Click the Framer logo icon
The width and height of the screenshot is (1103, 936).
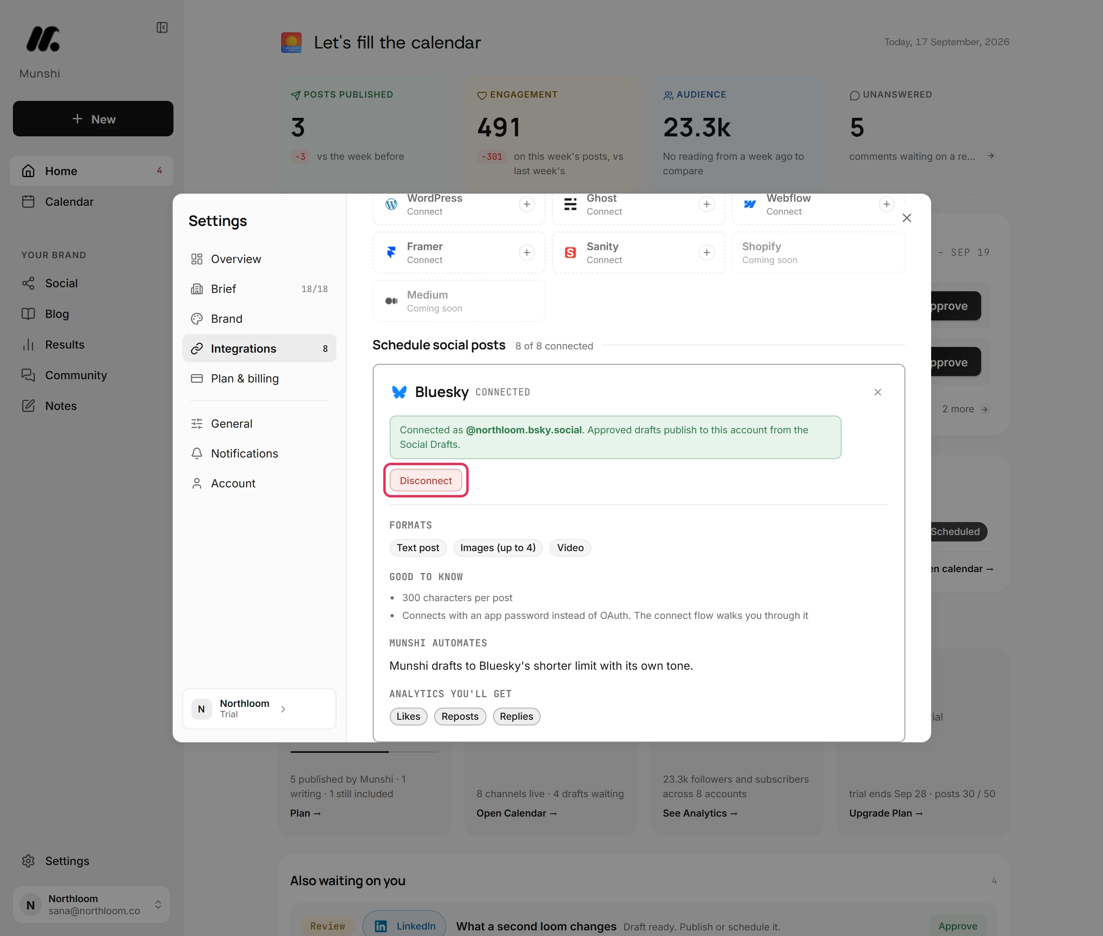391,253
